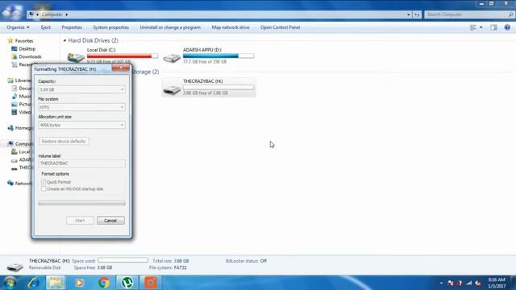This screenshot has width=516, height=290.
Task: Toggle the Quick Format checkbox
Action: [44, 182]
